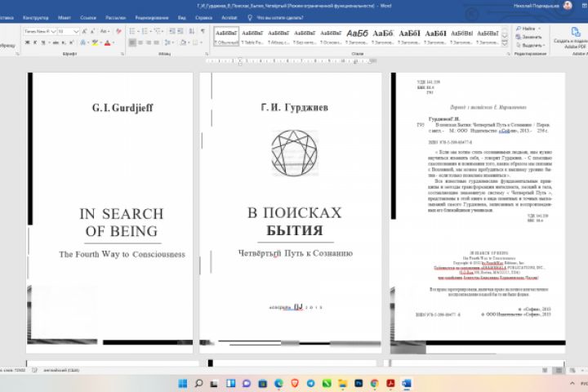Viewport: 588px width, 392px height.
Task: Align the paragraph to the right
Action: (x=149, y=42)
